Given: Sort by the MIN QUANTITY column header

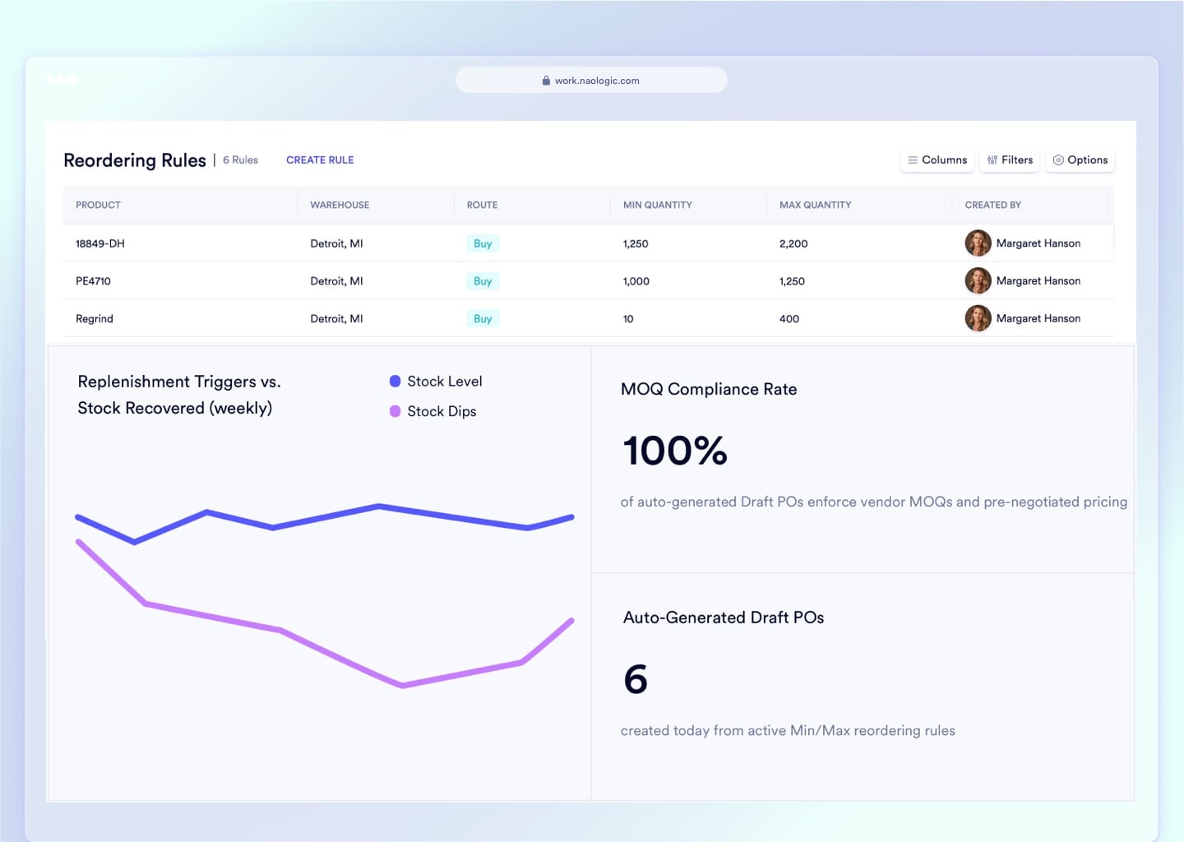Looking at the screenshot, I should [657, 205].
